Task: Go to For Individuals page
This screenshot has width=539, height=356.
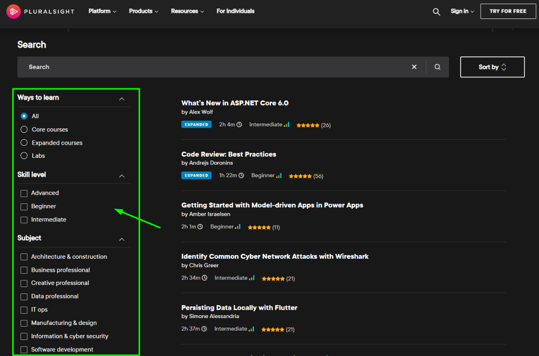Action: [235, 12]
